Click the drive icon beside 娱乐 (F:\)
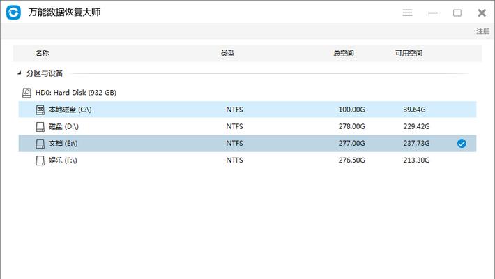This screenshot has width=495, height=279. click(40, 160)
